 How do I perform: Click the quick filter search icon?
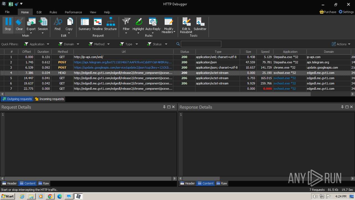pyautogui.click(x=178, y=44)
